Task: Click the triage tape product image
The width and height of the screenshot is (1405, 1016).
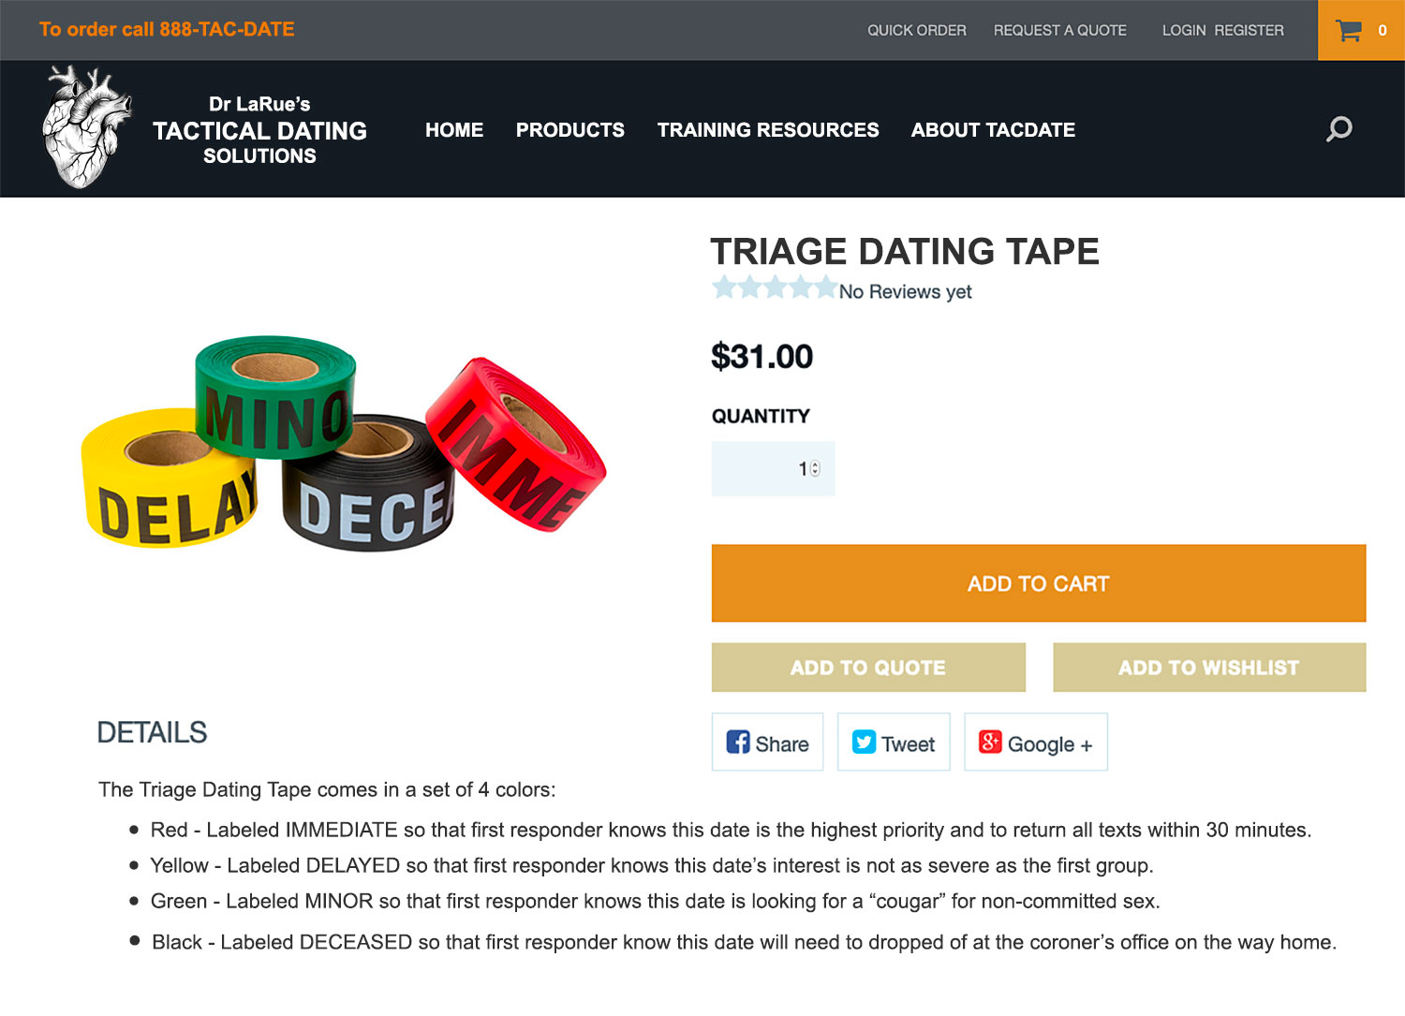Action: tap(344, 443)
